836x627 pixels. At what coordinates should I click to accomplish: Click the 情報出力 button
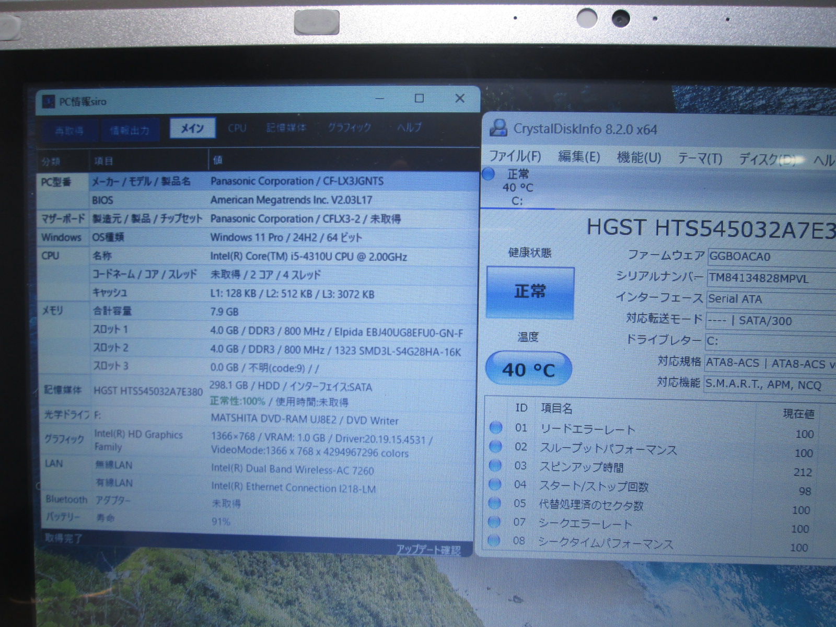130,130
